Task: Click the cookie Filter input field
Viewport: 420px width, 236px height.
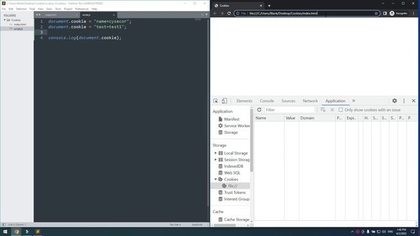Action: pyautogui.click(x=289, y=109)
